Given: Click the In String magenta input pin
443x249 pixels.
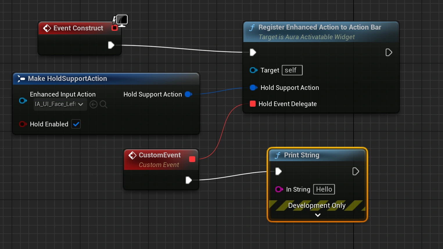Looking at the screenshot, I should (279, 189).
